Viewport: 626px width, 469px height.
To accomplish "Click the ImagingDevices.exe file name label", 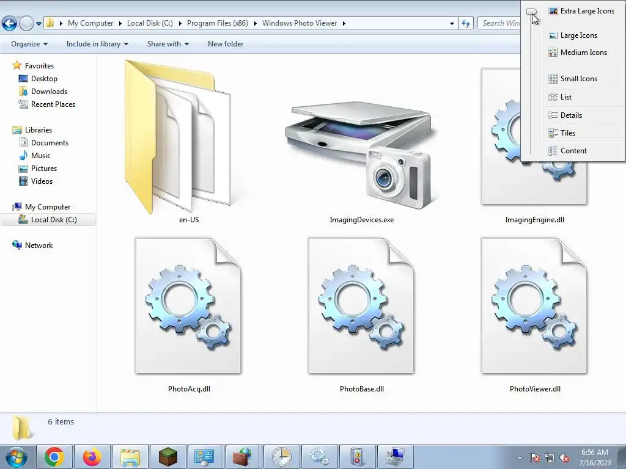I will click(361, 220).
